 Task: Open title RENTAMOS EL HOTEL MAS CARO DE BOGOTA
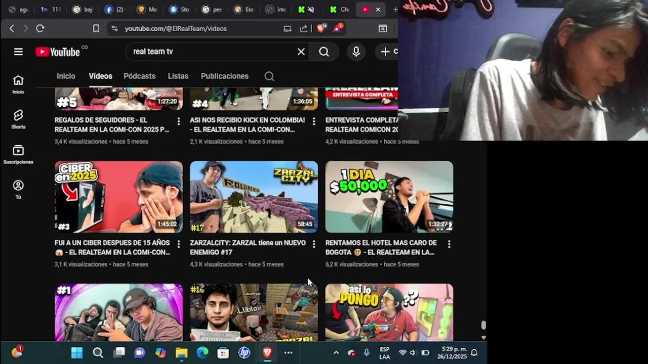click(381, 247)
